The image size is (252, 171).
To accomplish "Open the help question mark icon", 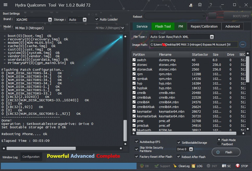I will coord(211,5).
